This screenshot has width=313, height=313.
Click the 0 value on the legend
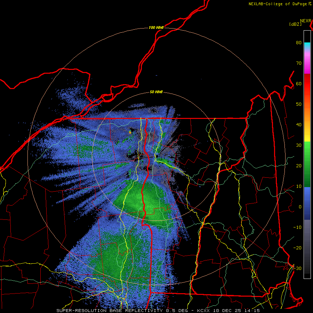300,207
